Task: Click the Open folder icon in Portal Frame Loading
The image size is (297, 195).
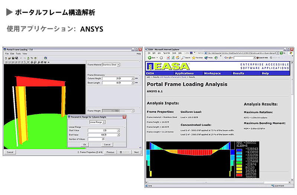Action: pos(10,58)
